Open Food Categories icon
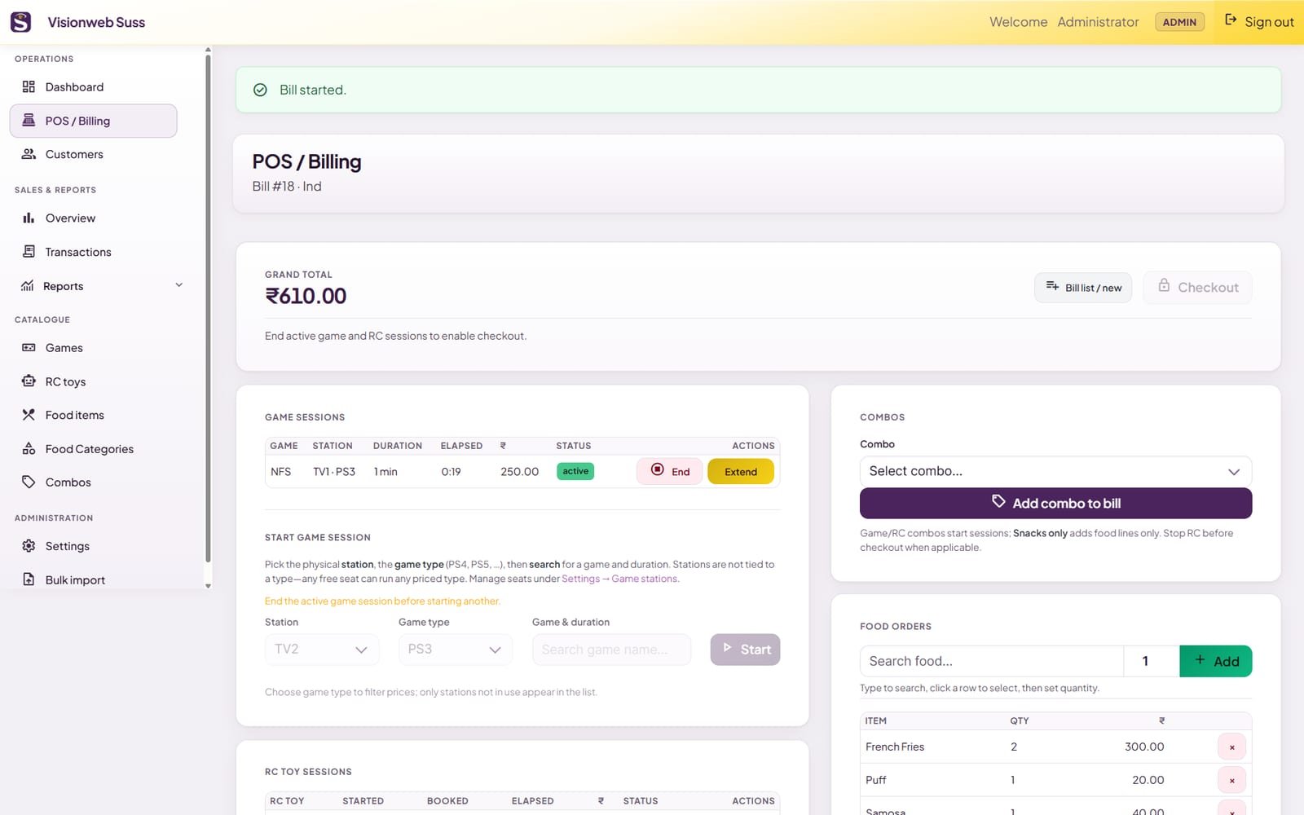Image resolution: width=1304 pixels, height=815 pixels. (29, 449)
